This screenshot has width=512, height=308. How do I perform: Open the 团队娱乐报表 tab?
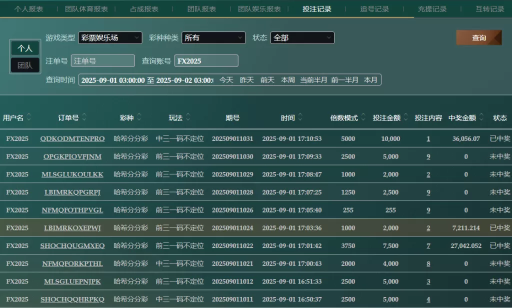pyautogui.click(x=259, y=9)
